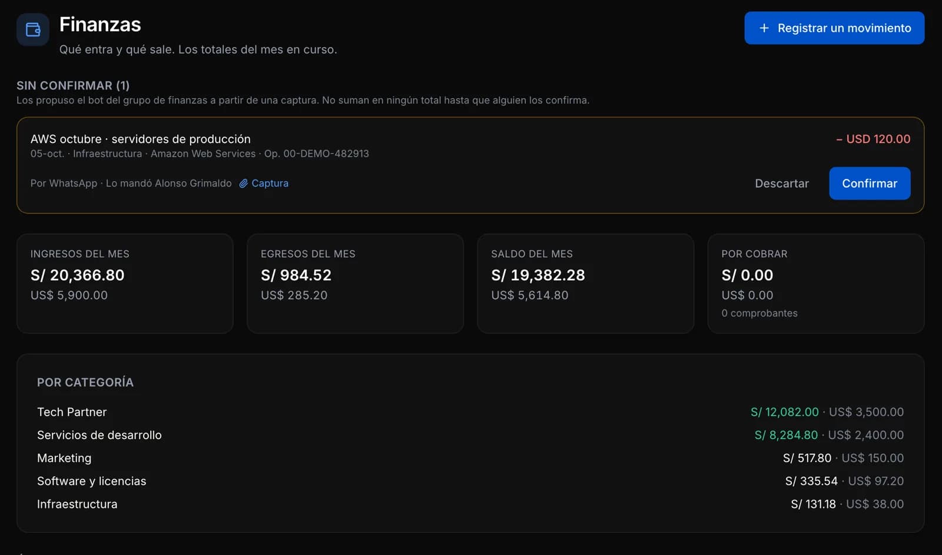Click the amount S/ 8,284.80
Screen dimensions: 942x555
click(x=786, y=435)
